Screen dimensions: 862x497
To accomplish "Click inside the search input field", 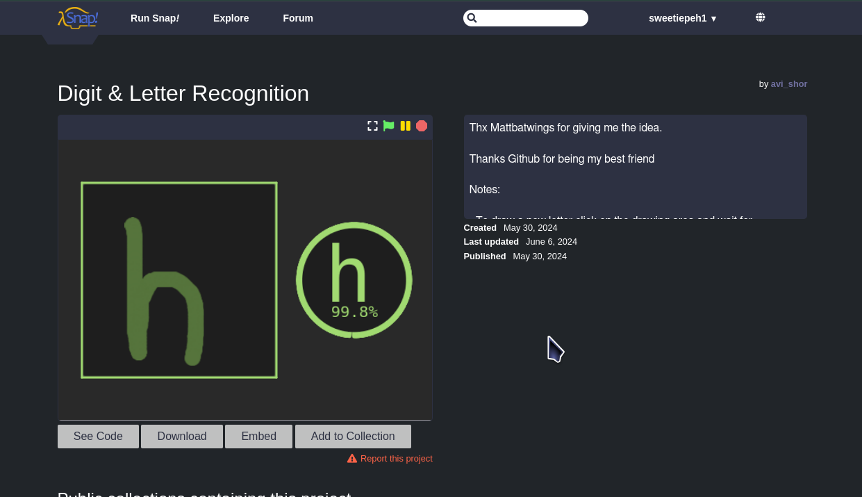I will (531, 18).
